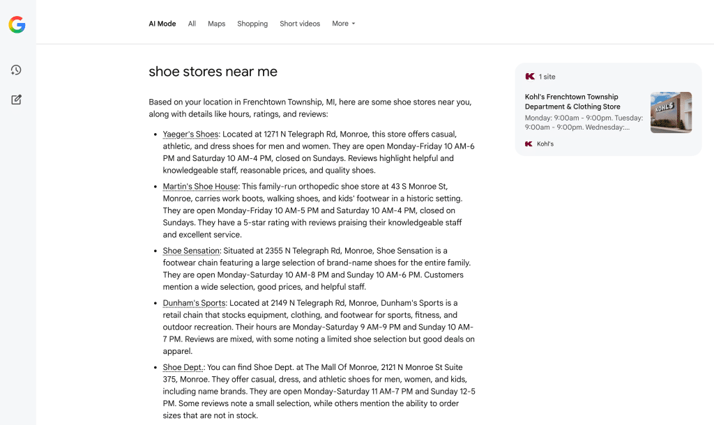
Task: Switch to the AI Mode tab
Action: pos(162,24)
